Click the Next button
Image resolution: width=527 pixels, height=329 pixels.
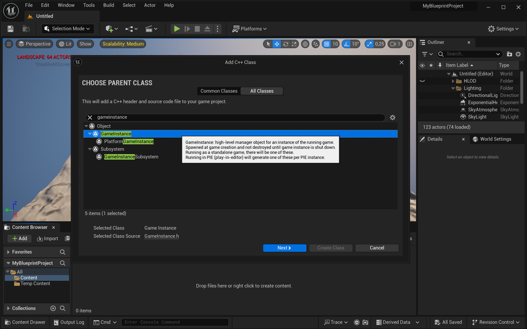point(285,248)
